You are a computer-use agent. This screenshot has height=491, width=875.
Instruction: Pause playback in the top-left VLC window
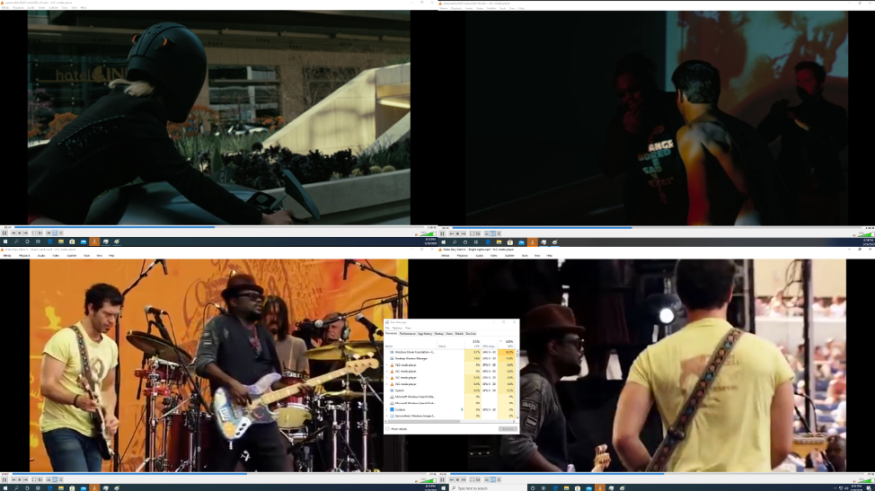click(5, 233)
